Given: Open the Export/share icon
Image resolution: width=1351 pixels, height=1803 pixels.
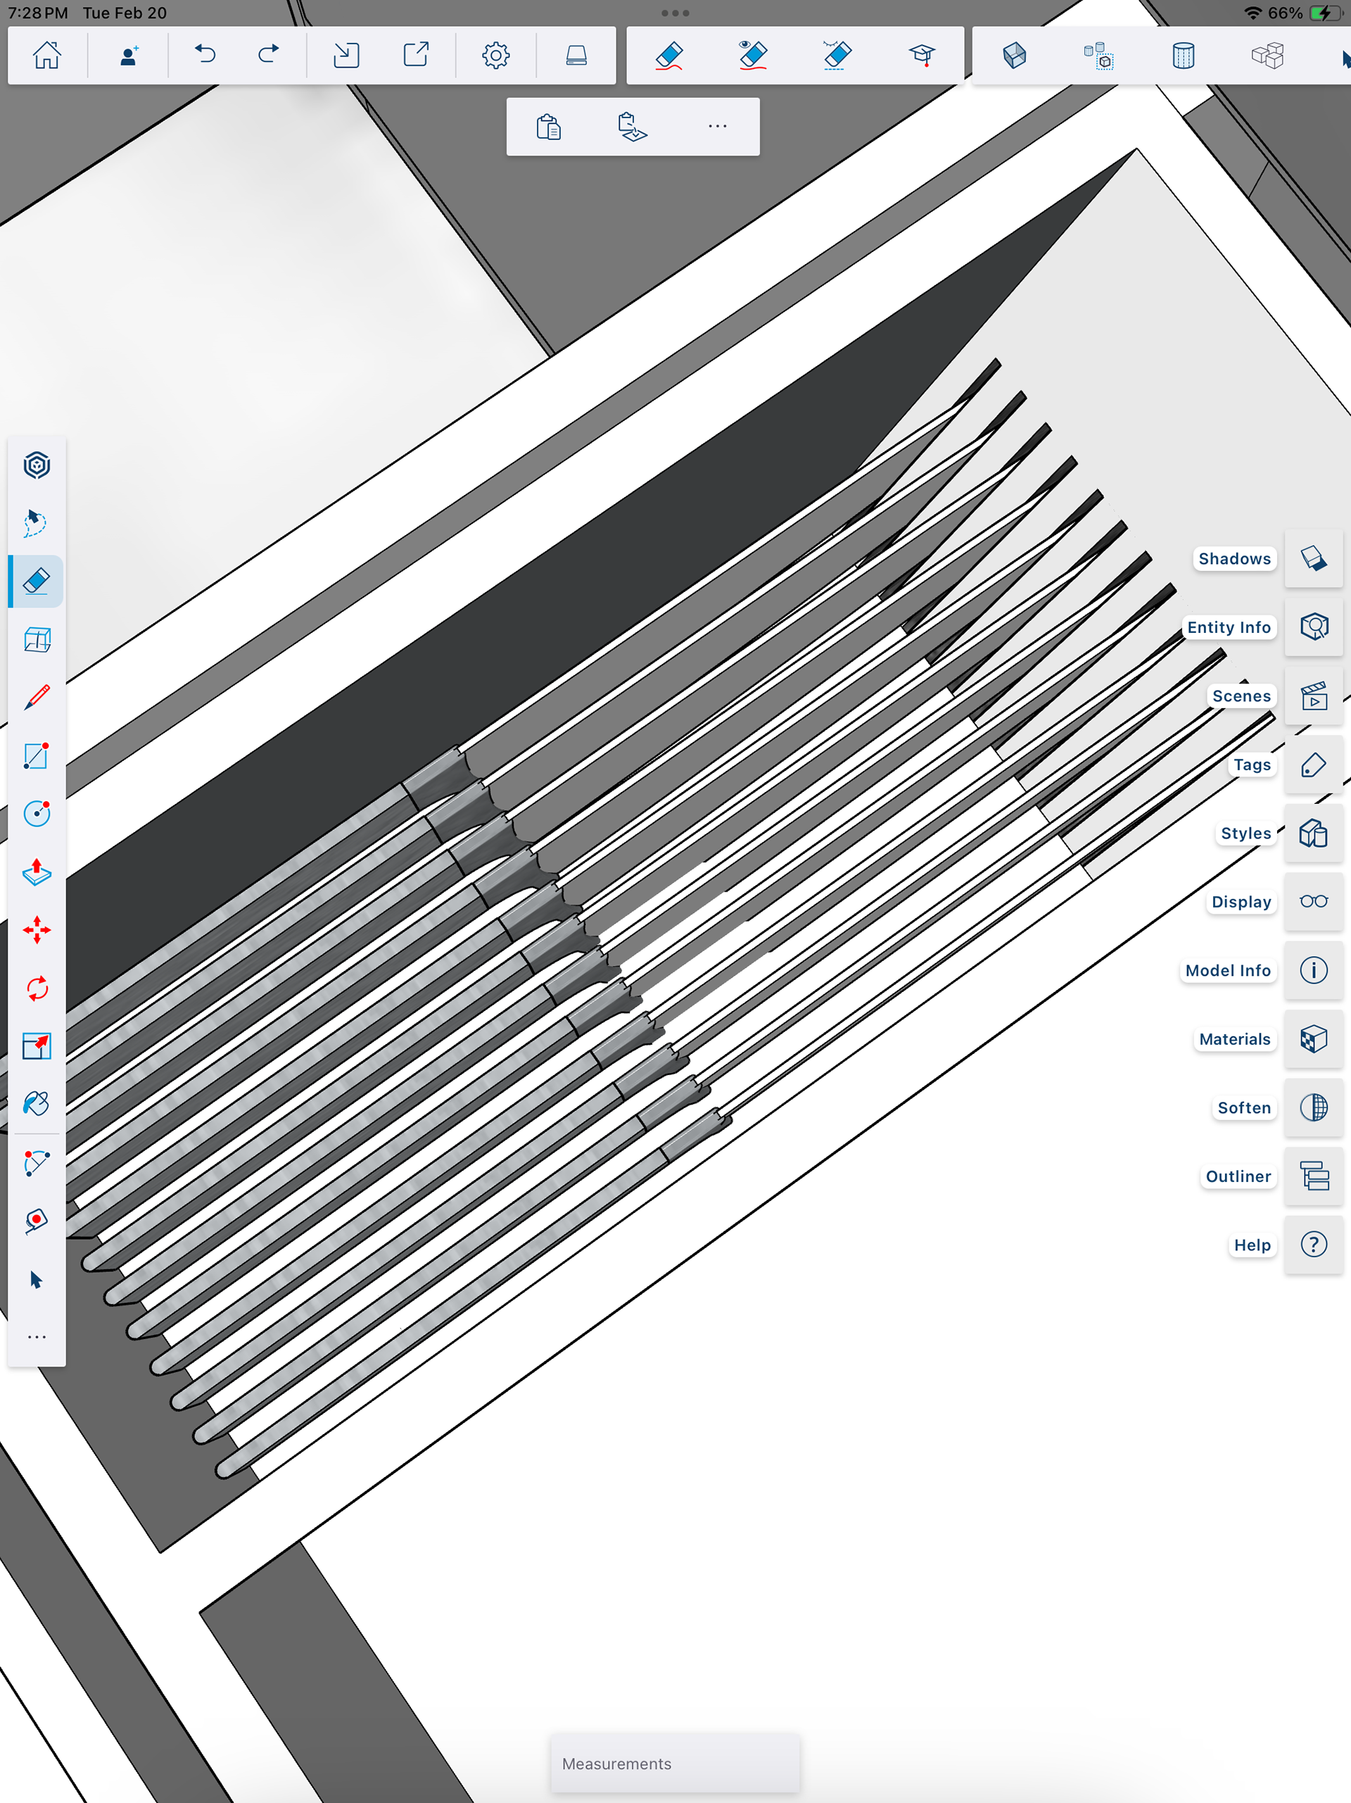Looking at the screenshot, I should (x=417, y=56).
